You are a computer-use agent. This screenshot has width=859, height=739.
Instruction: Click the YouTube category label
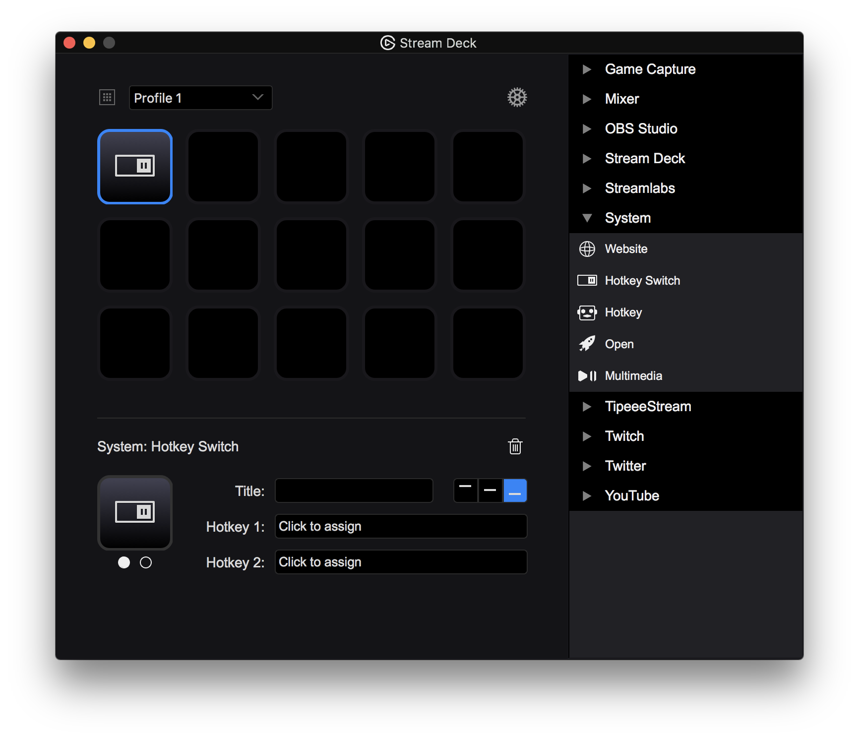(632, 496)
